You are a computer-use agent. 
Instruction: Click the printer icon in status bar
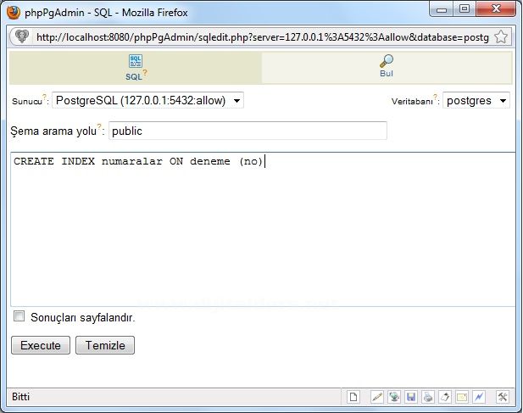[428, 397]
